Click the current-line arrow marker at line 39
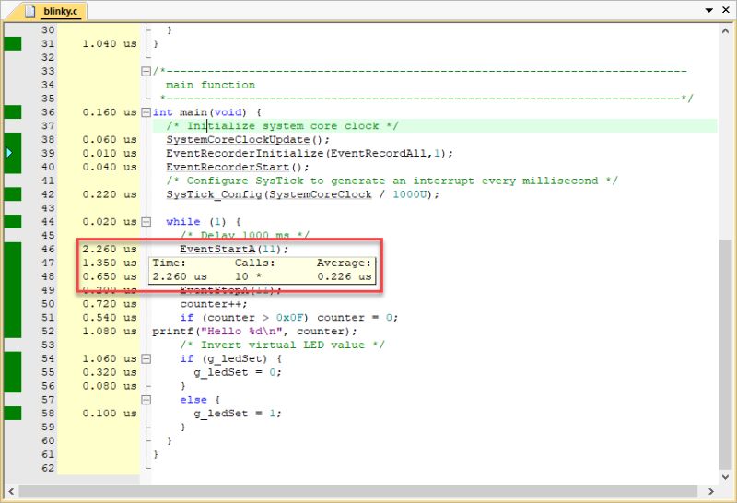This screenshot has width=737, height=503. (x=9, y=153)
